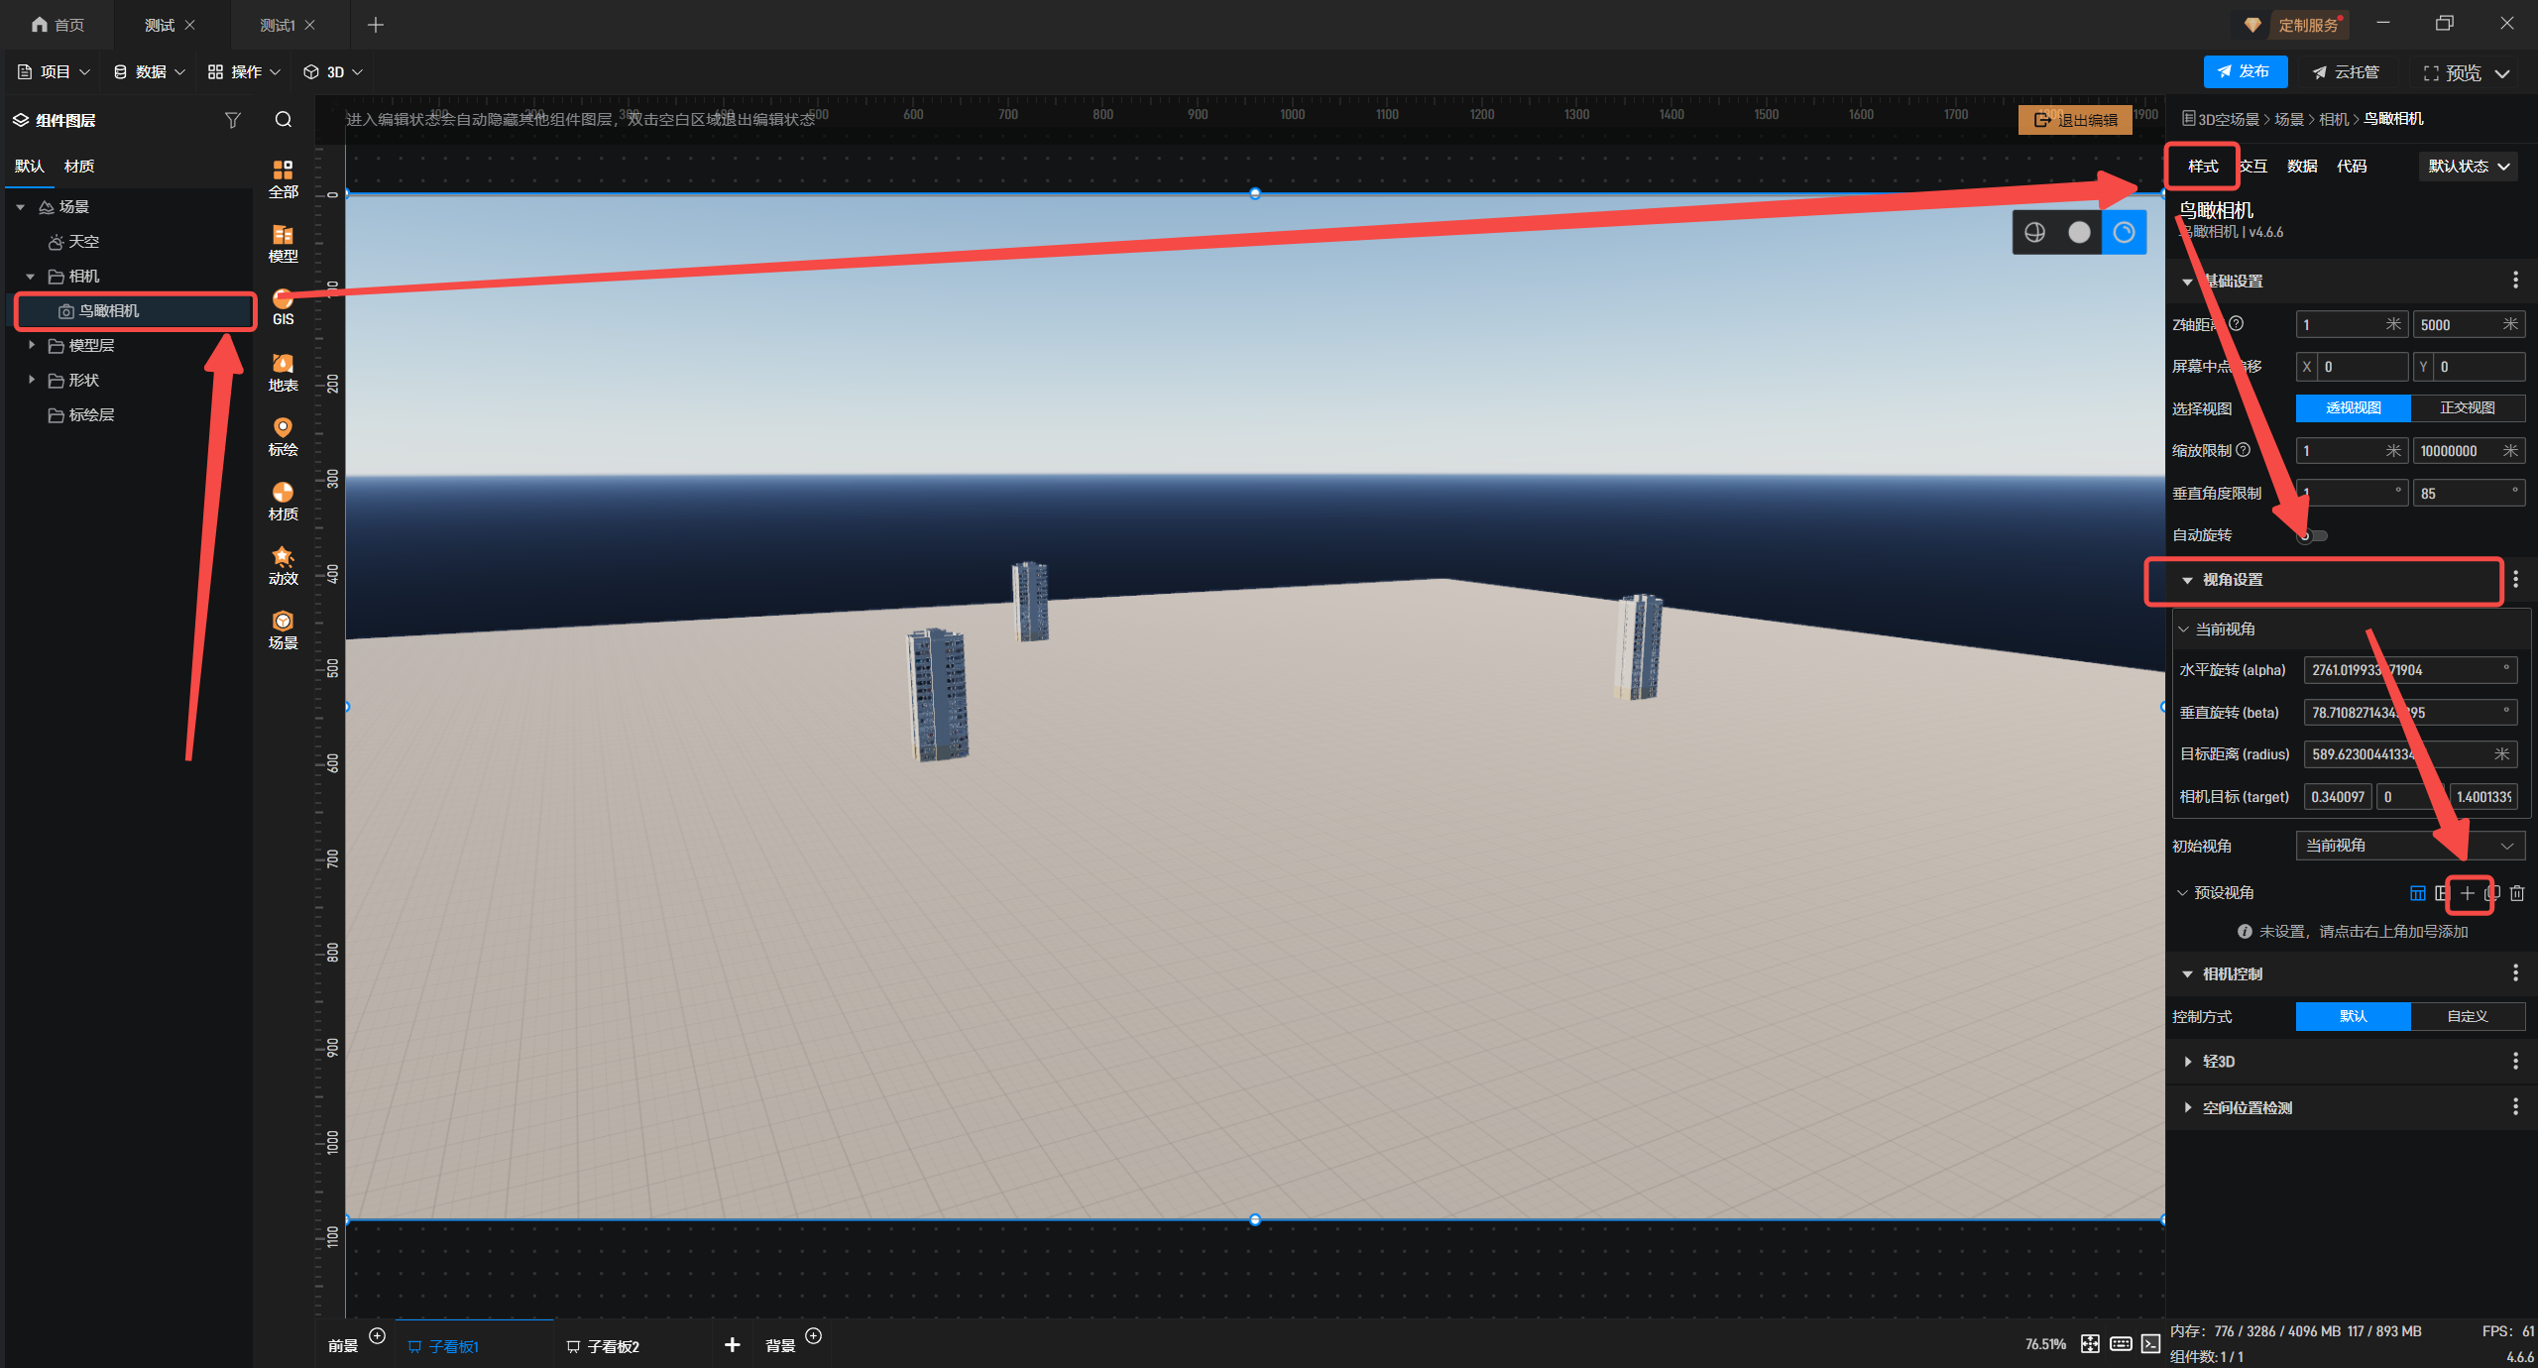Open the console terminal icon in status bar
This screenshot has height=1368, width=2538.
(x=2150, y=1343)
